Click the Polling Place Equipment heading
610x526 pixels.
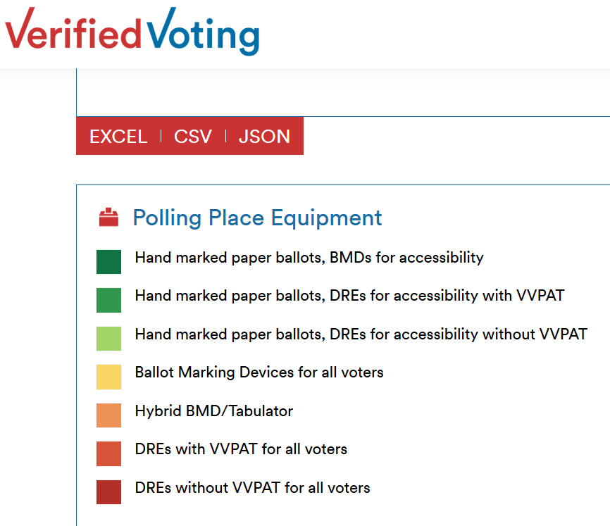(x=257, y=218)
